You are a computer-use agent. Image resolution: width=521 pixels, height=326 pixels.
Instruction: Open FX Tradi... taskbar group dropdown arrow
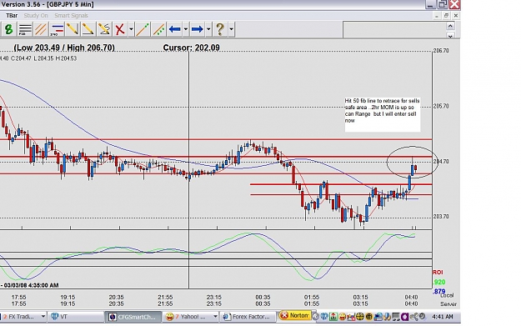(x=43, y=317)
